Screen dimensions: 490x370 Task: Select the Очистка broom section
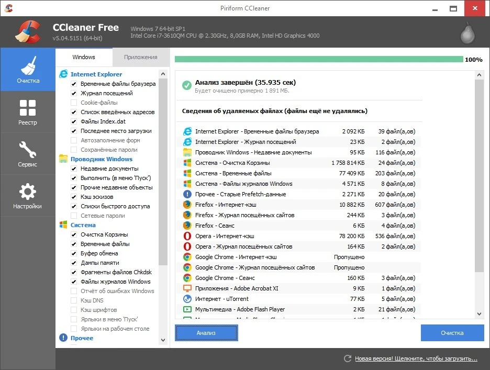pyautogui.click(x=28, y=70)
